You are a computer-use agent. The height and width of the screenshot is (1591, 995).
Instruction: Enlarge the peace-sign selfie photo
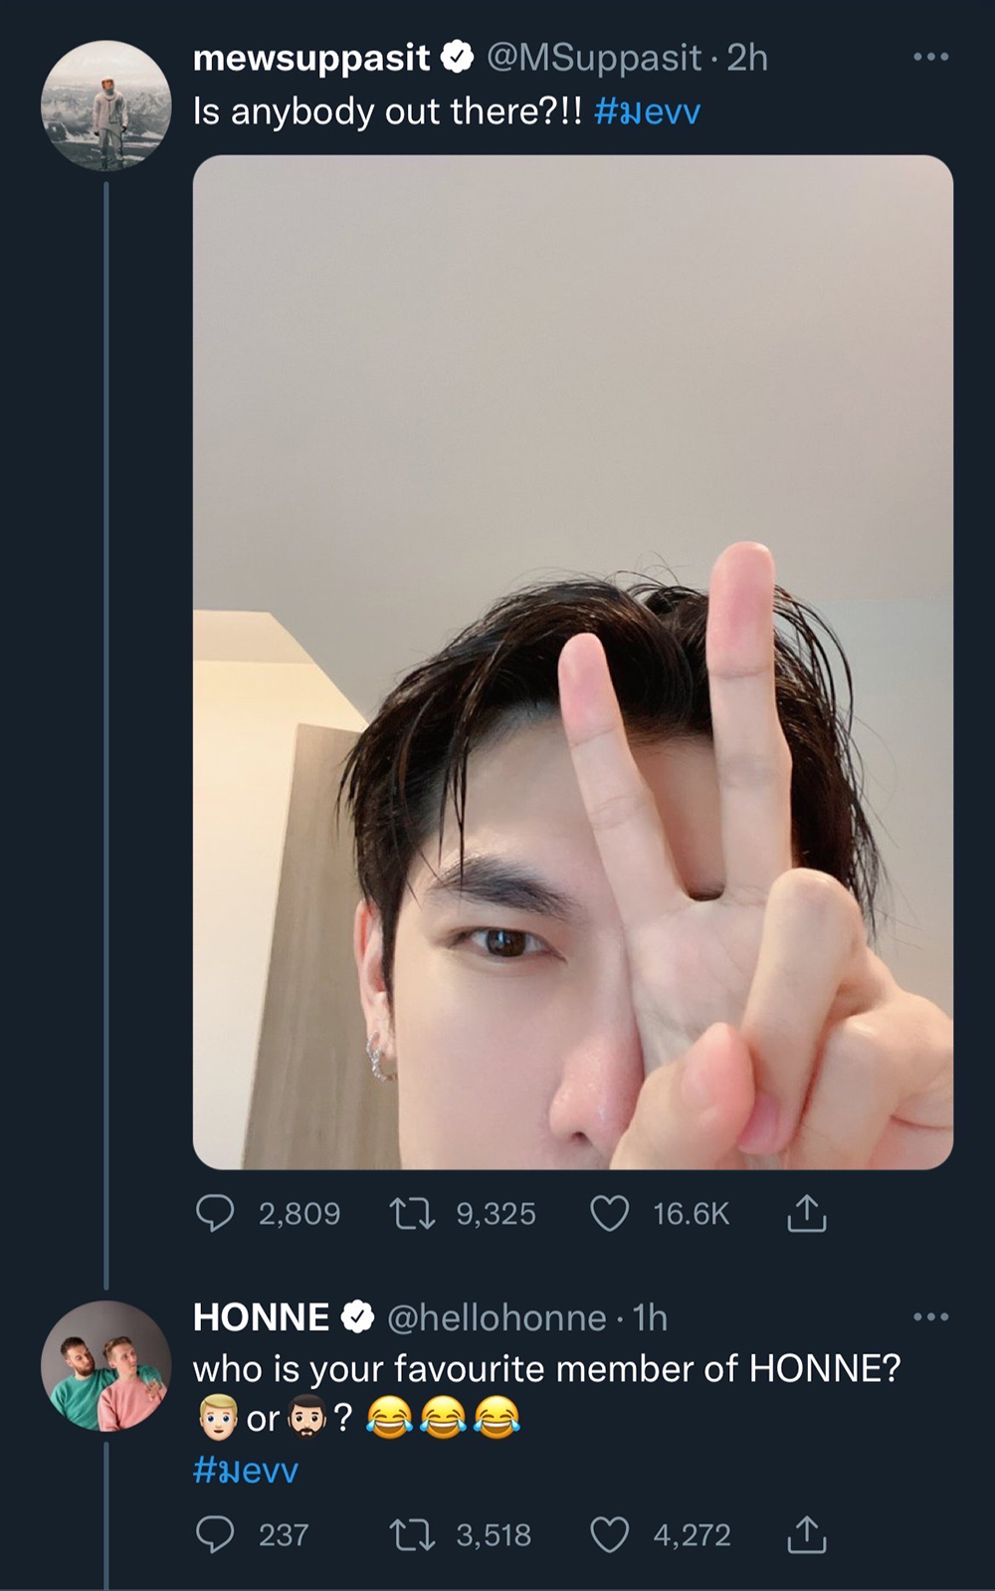[572, 662]
